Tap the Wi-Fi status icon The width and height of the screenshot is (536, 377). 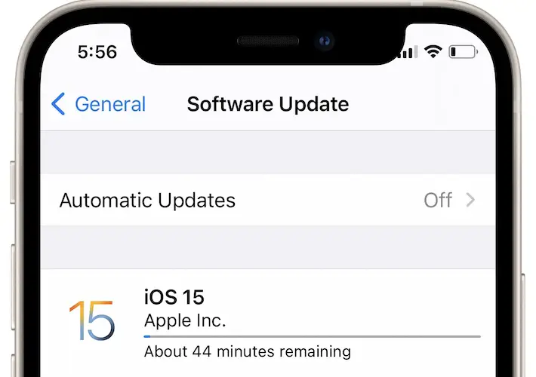point(433,52)
